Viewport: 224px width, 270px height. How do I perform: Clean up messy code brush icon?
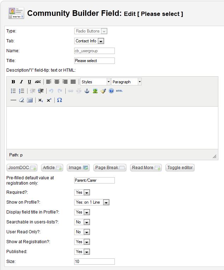tap(103, 91)
